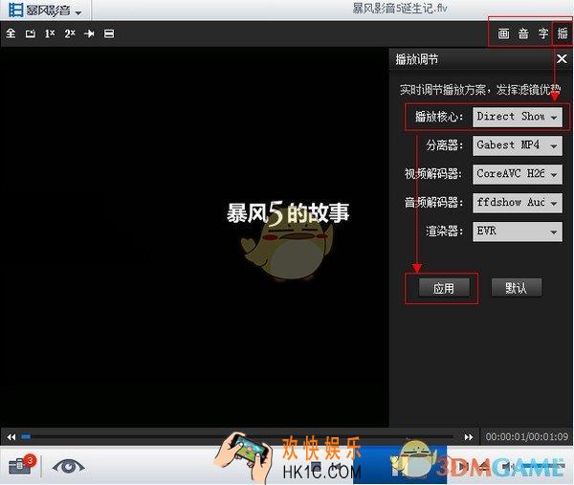574x485 pixels.
Task: Open the 音 audio adjustment tab
Action: pyautogui.click(x=523, y=33)
